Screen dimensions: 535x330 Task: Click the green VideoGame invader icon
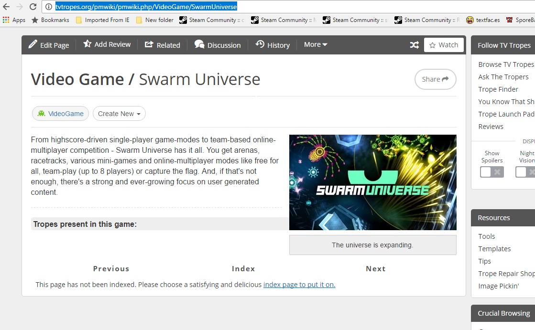tap(41, 114)
